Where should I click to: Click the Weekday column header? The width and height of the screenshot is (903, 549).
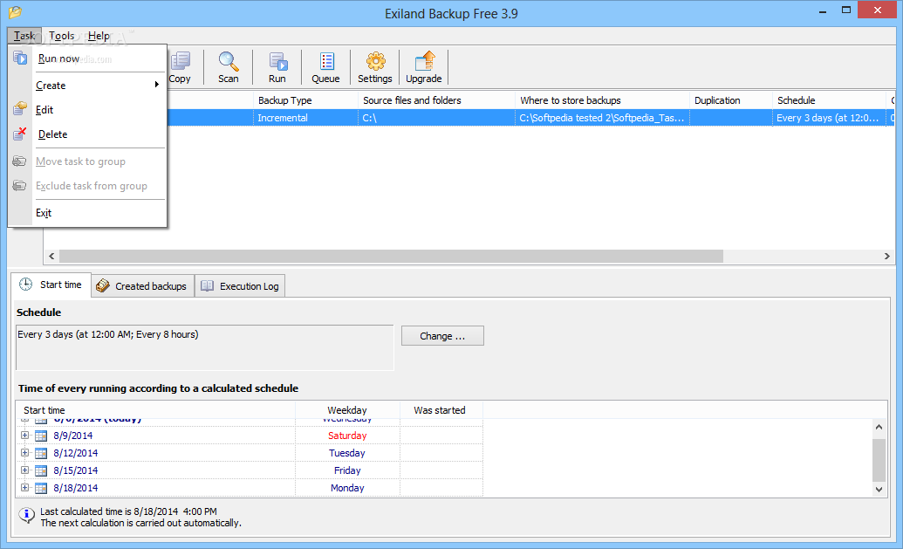pyautogui.click(x=347, y=410)
